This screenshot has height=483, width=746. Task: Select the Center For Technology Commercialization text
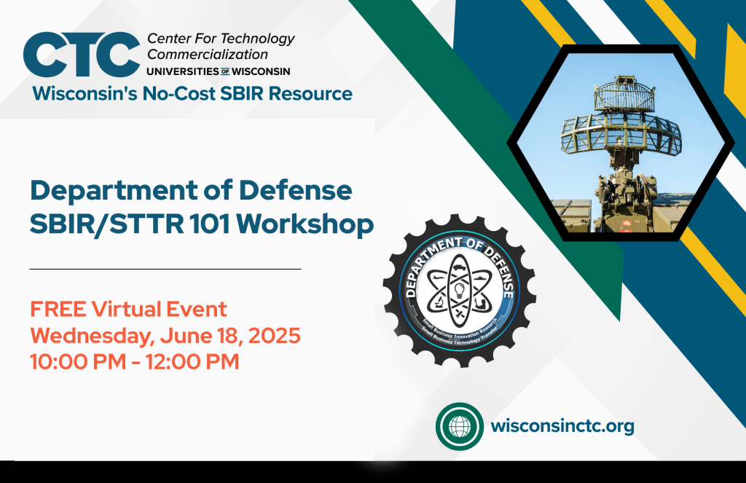tap(220, 46)
